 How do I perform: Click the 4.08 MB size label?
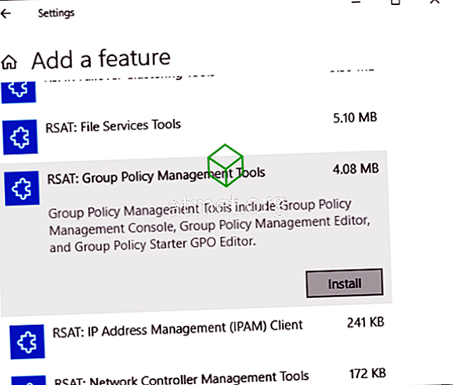click(x=356, y=169)
